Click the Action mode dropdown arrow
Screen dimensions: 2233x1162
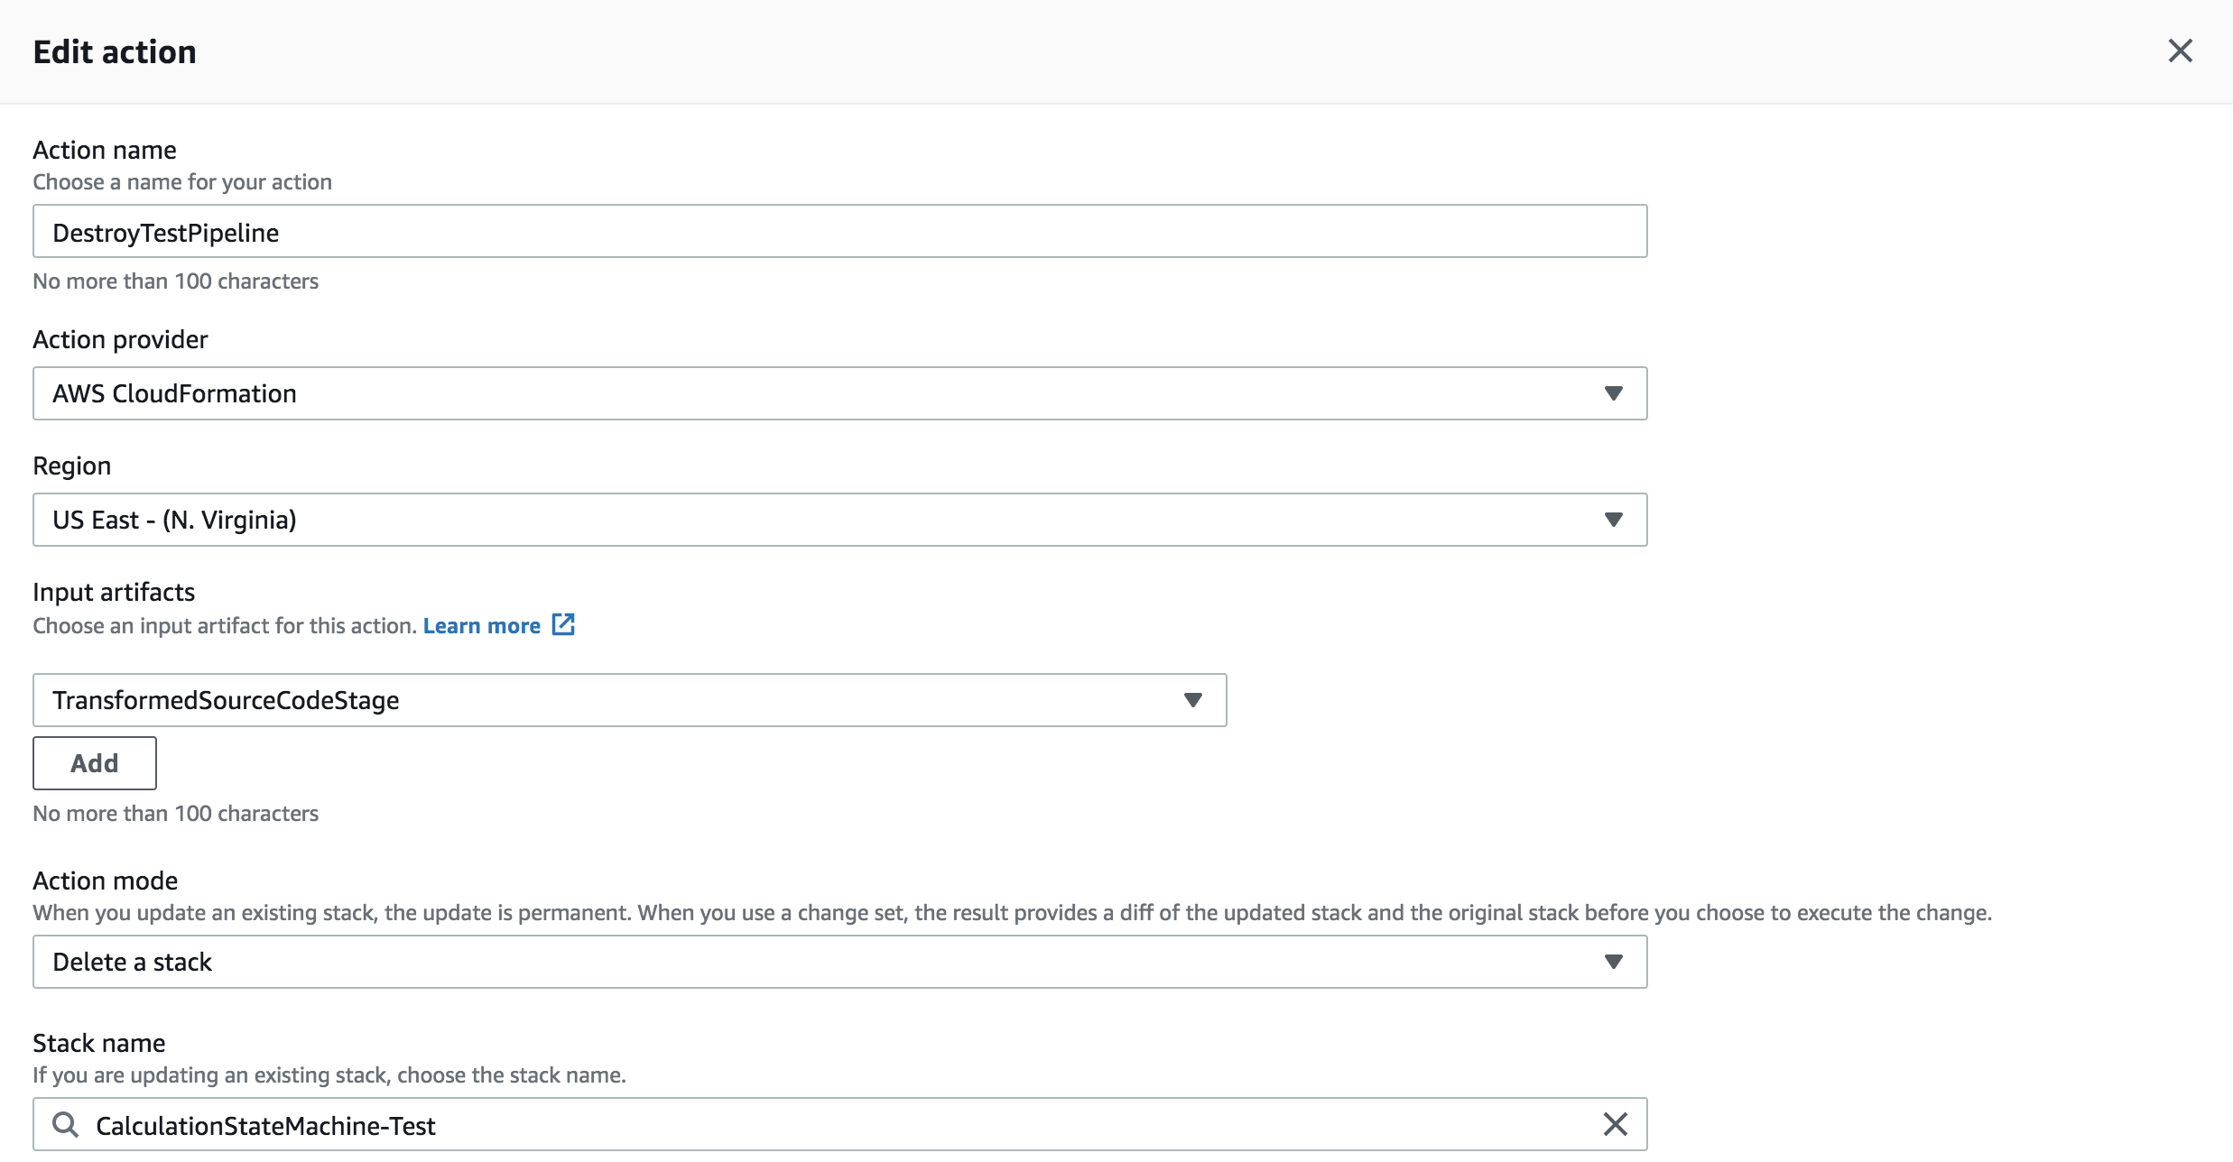click(x=1615, y=962)
